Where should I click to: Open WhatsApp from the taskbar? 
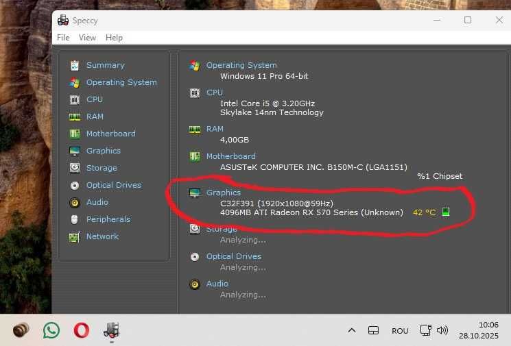point(51,330)
